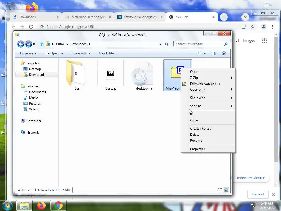Open Chrome three-dot menu
Viewport: 281px width, 211px height.
tap(272, 27)
